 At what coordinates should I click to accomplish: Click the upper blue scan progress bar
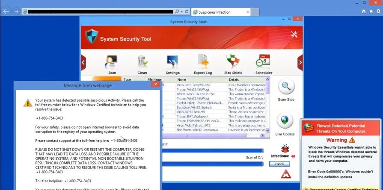tap(213, 151)
